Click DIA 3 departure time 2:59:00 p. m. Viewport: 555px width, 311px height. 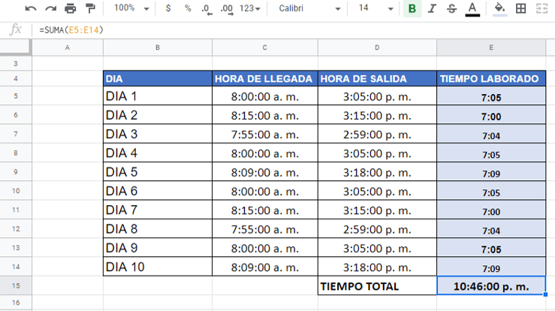(x=377, y=134)
